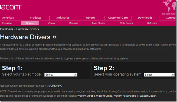Open the Manuals sub-tab

click(x=73, y=23)
